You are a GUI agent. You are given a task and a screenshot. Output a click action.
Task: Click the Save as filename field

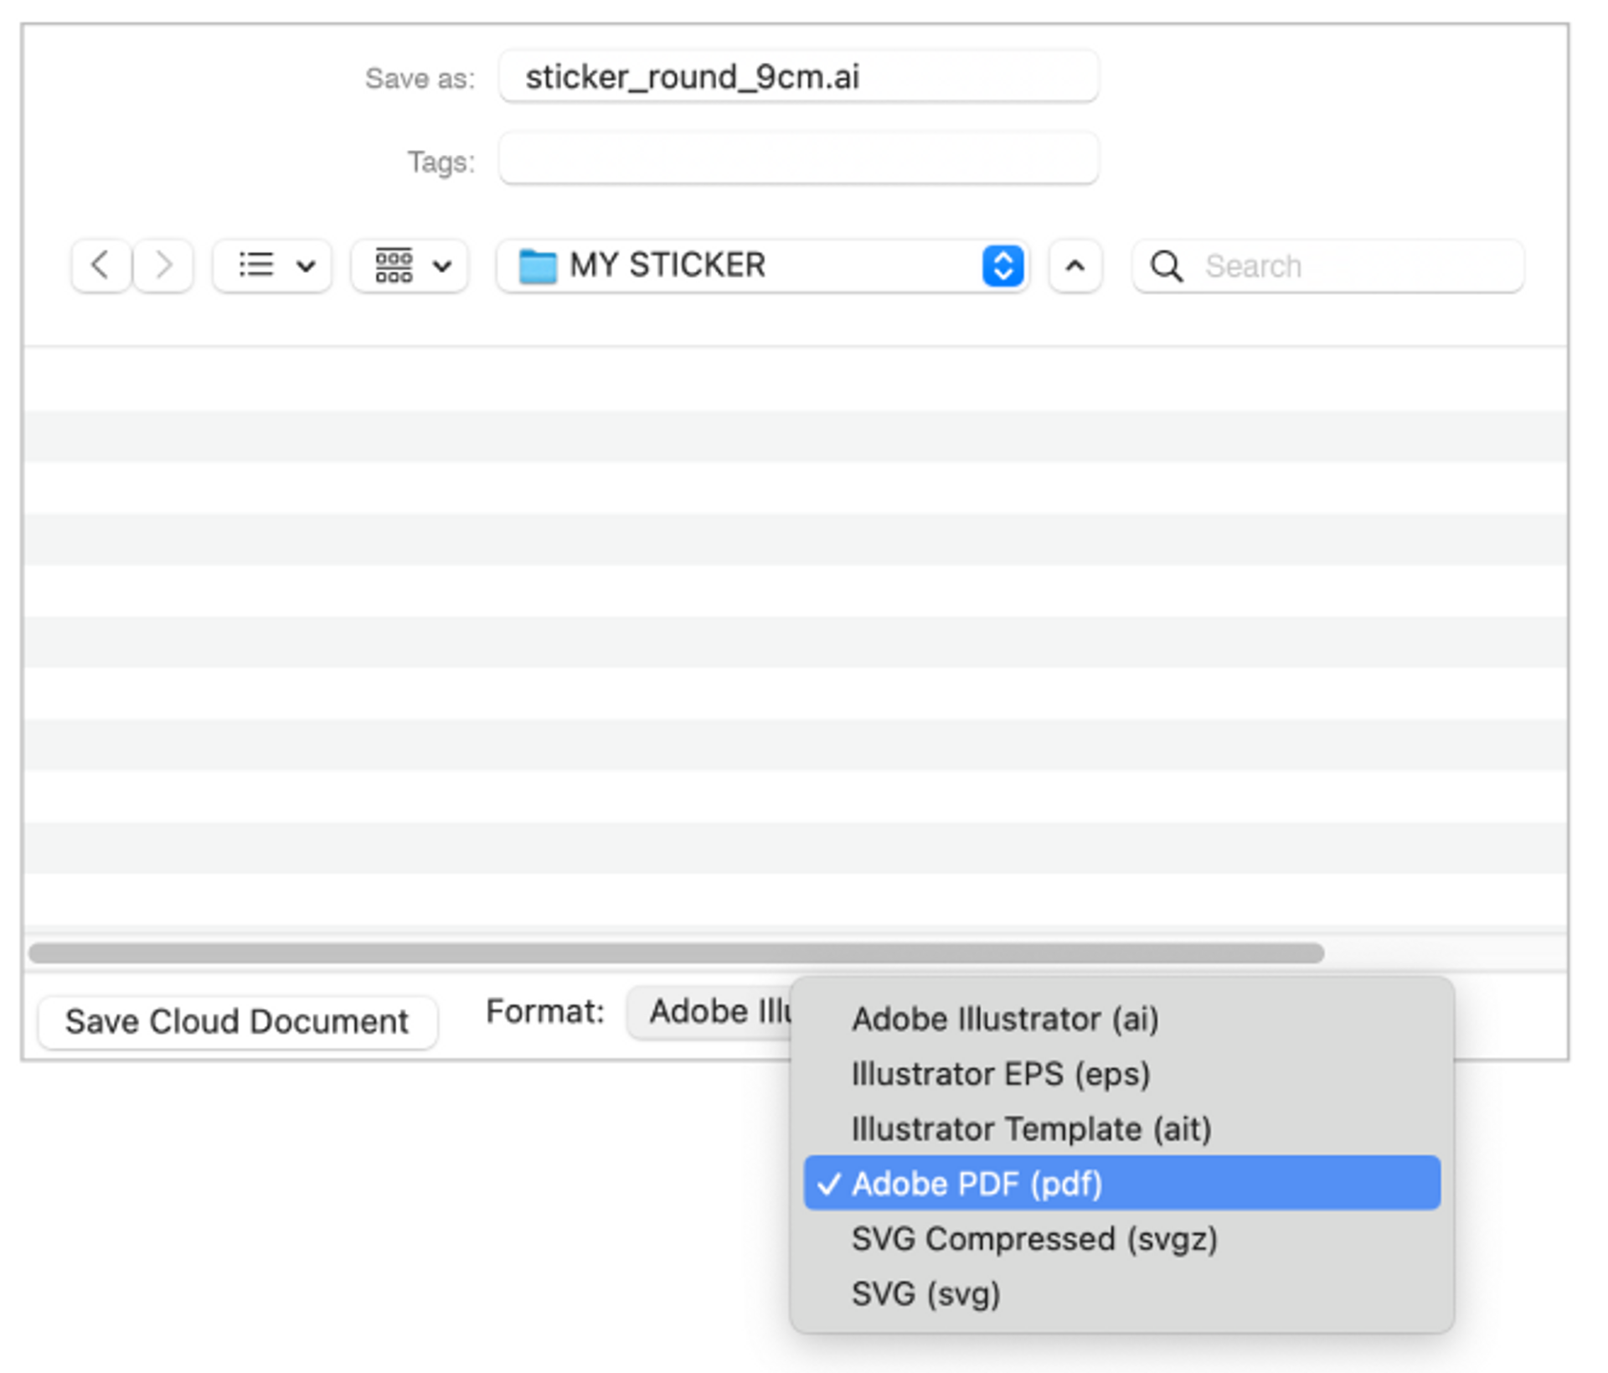click(797, 77)
